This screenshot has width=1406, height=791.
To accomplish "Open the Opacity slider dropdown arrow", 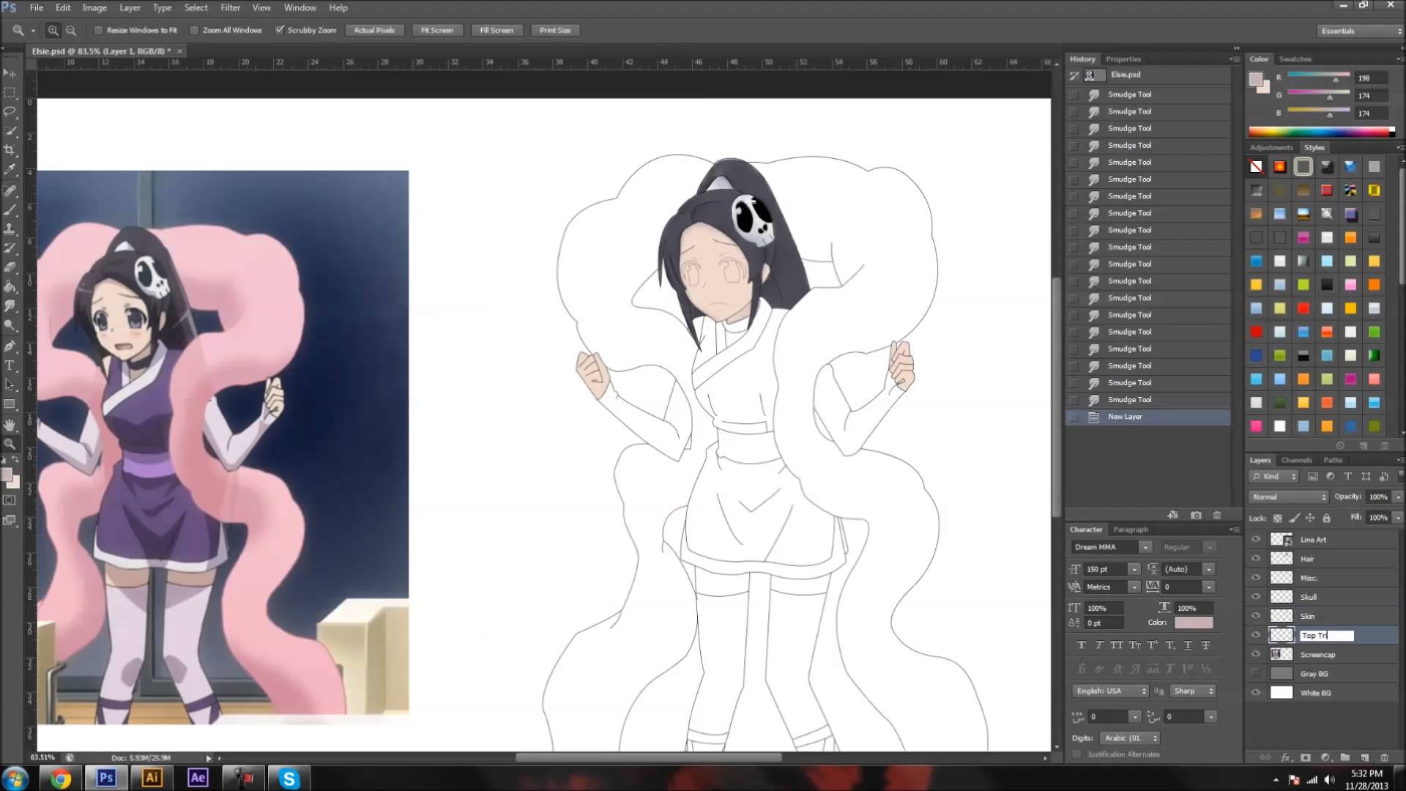I will coord(1397,497).
